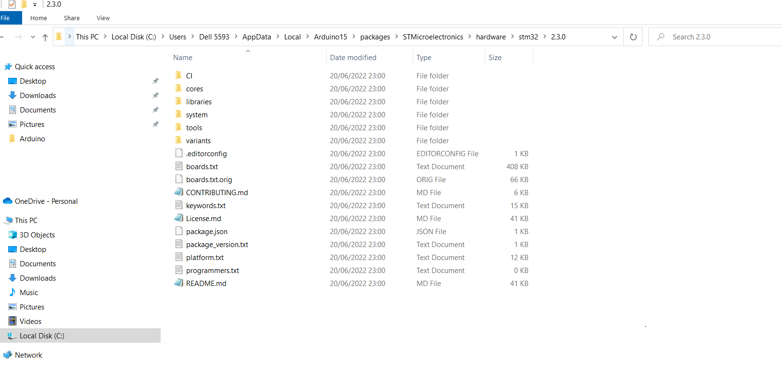Click stm32 in the address path
Image resolution: width=782 pixels, height=385 pixels.
tap(528, 37)
